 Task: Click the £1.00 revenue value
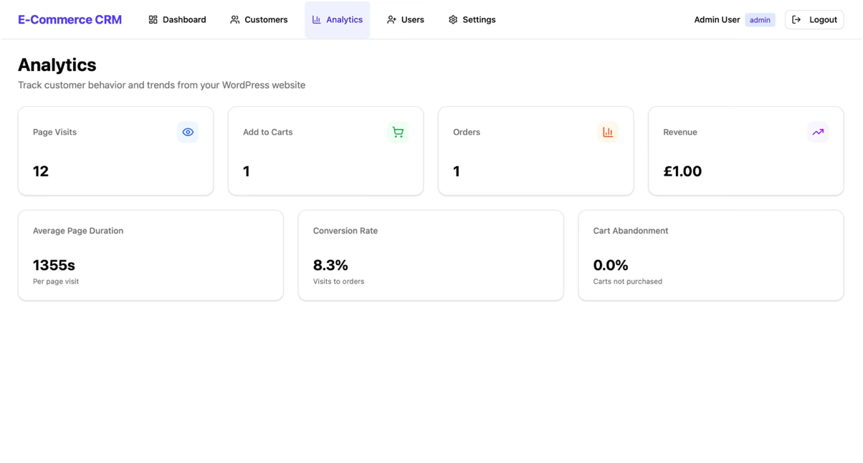(682, 171)
